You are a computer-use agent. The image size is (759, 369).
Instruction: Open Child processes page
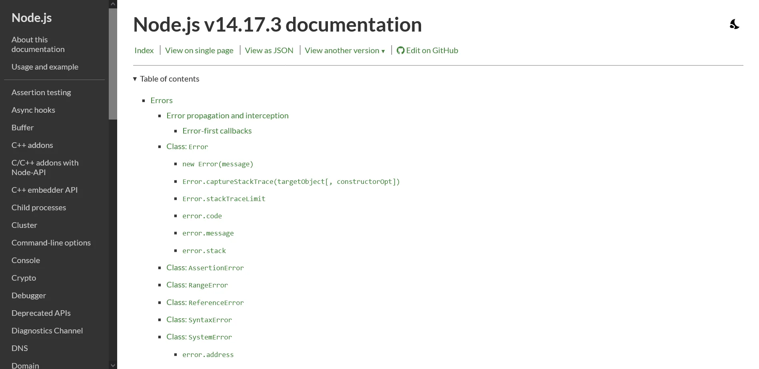(x=39, y=207)
